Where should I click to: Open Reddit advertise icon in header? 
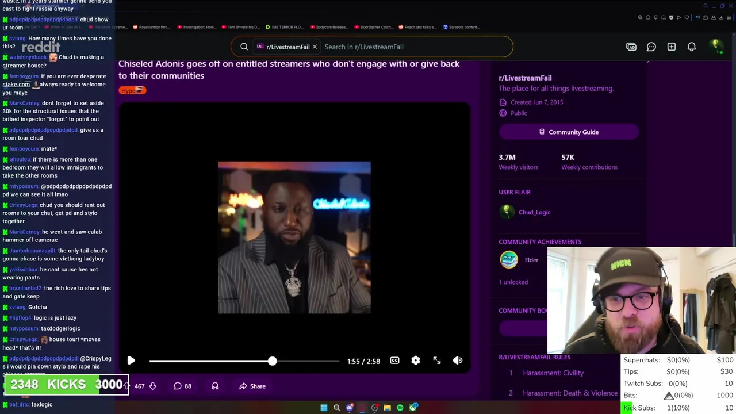(x=631, y=47)
